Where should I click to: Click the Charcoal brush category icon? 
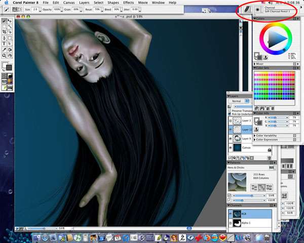[246, 9]
